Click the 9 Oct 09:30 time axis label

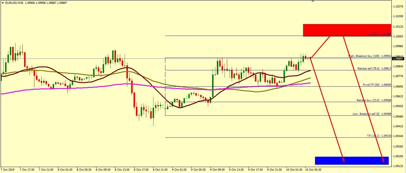(x=217, y=170)
